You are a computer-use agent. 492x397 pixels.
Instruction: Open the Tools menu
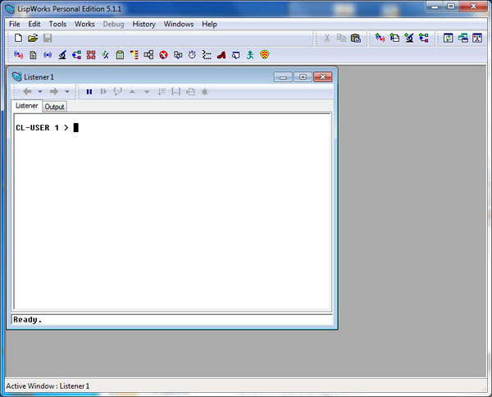coord(57,24)
